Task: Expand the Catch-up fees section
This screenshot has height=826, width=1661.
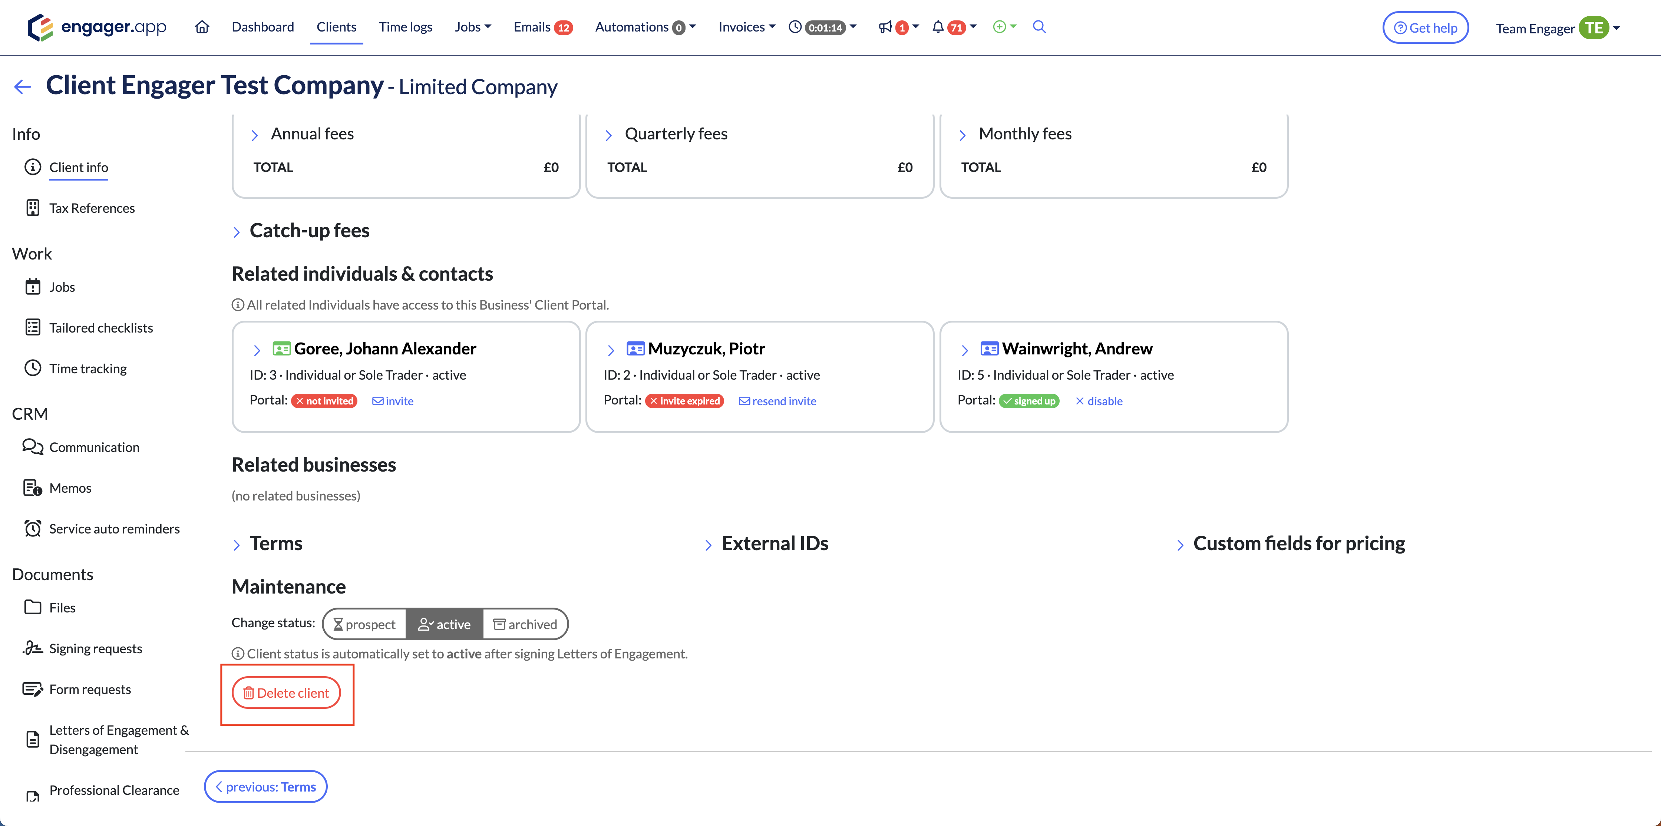Action: point(309,231)
